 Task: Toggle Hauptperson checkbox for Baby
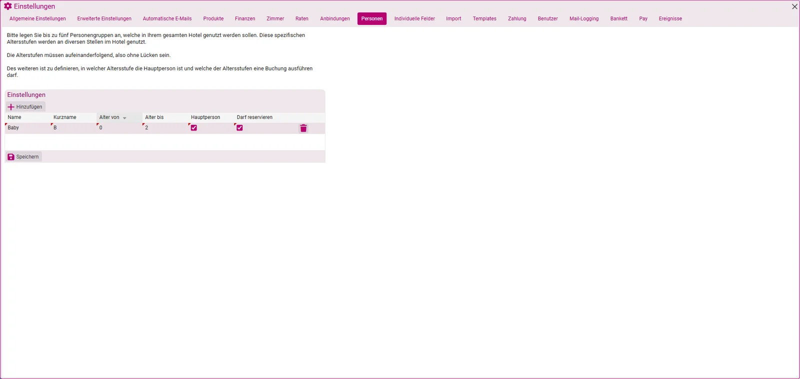click(194, 128)
